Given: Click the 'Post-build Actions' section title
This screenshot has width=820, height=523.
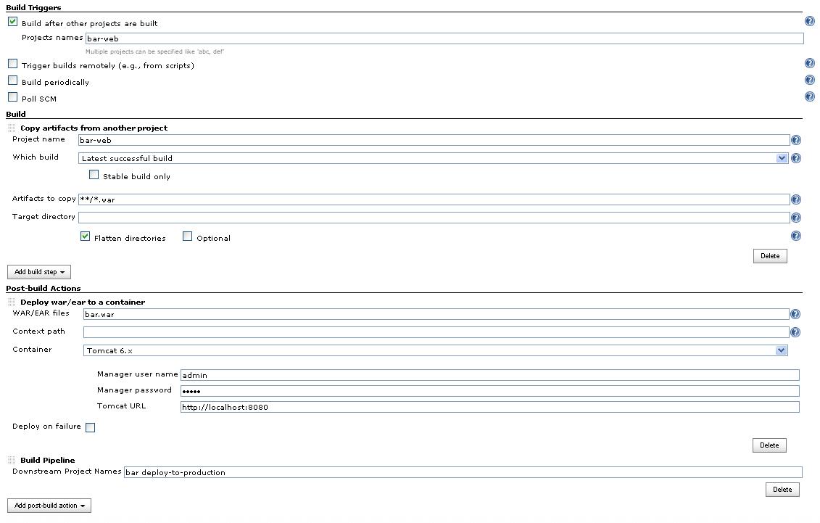Looking at the screenshot, I should [44, 288].
